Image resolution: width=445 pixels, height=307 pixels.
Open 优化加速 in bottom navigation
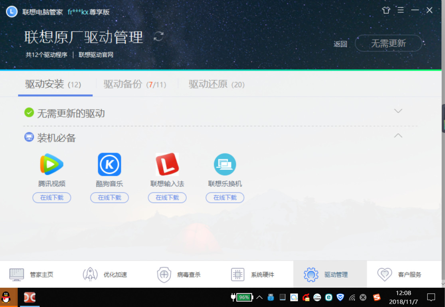point(105,275)
